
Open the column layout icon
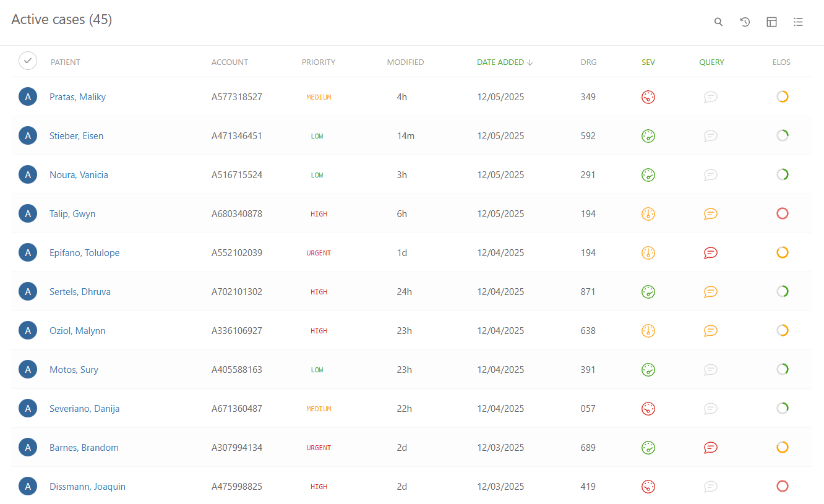771,22
